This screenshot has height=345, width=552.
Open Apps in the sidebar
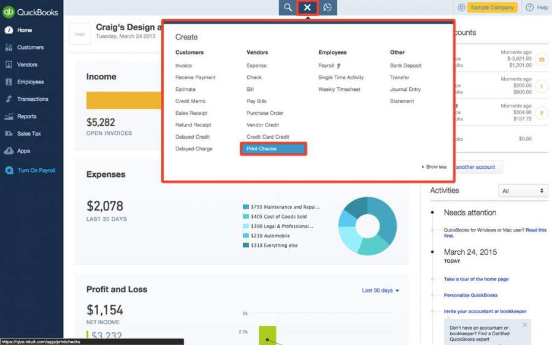[x=23, y=150]
